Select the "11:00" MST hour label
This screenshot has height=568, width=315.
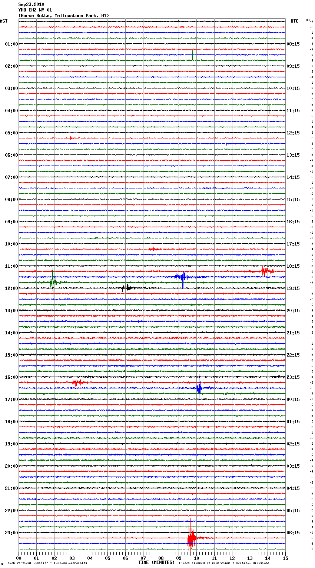(x=11, y=266)
